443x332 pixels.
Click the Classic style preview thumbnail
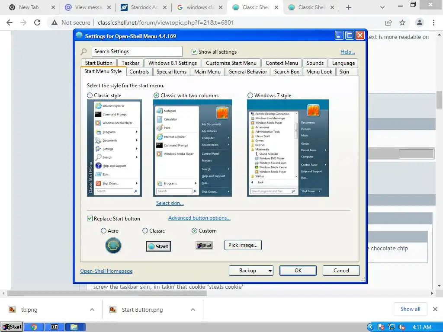coord(114,148)
